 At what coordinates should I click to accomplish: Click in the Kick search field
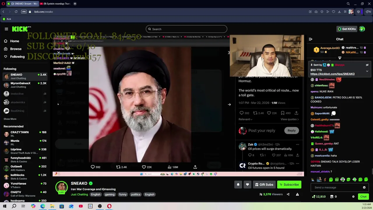[186, 29]
